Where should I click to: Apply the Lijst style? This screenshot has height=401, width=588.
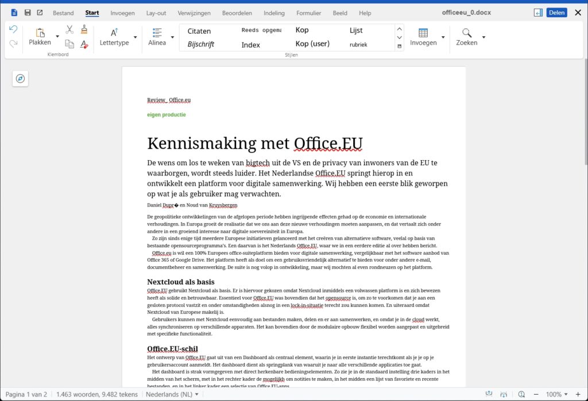click(x=356, y=30)
